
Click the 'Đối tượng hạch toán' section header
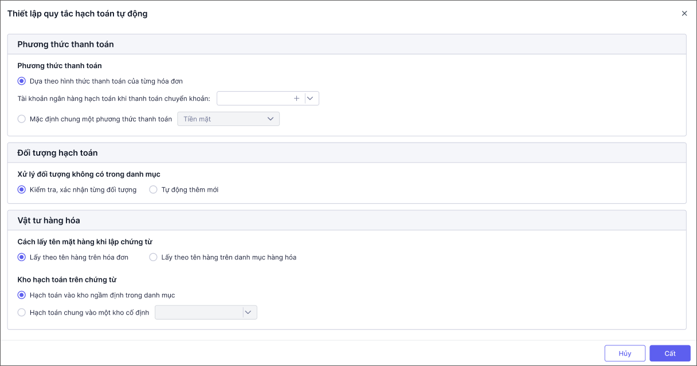(57, 153)
